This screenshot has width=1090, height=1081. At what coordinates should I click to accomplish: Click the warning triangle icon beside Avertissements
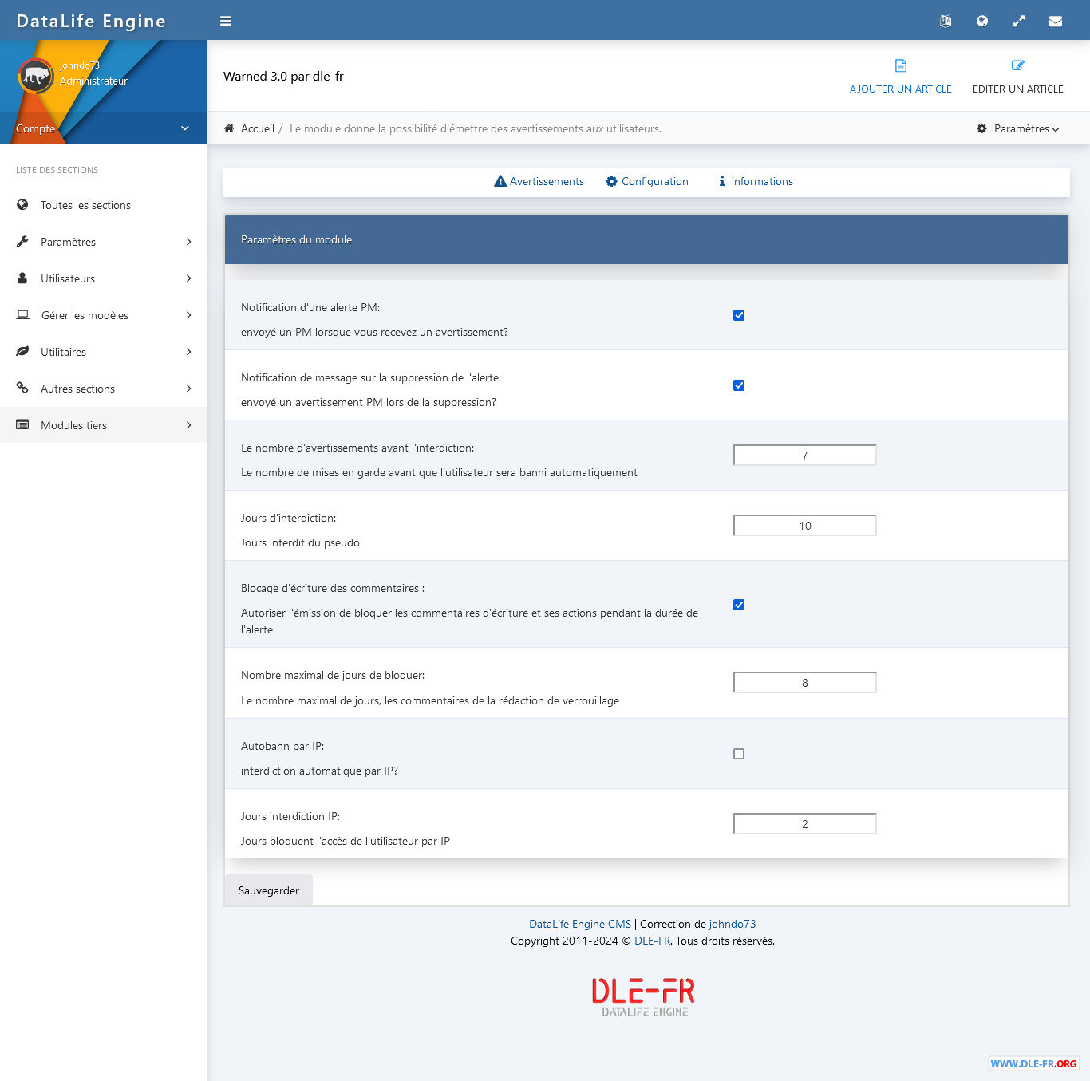(500, 181)
